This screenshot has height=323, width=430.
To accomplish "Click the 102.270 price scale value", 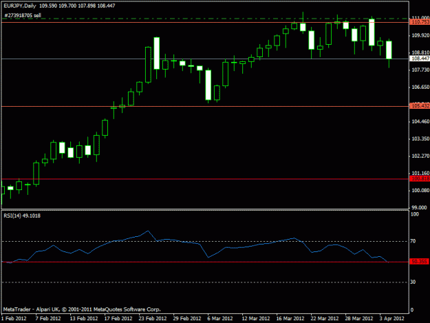I will [x=420, y=156].
